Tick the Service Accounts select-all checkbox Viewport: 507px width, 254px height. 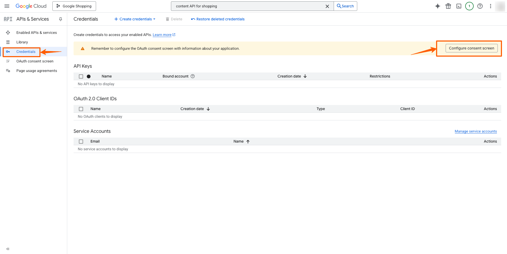(x=81, y=142)
